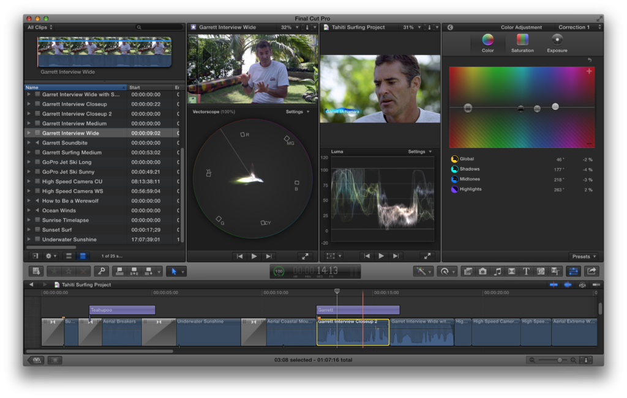Select the Global color control puck
Viewport: 627px width, 398px height.
coord(468,108)
